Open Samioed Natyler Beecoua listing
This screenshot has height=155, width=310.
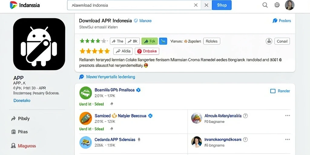click(120, 116)
